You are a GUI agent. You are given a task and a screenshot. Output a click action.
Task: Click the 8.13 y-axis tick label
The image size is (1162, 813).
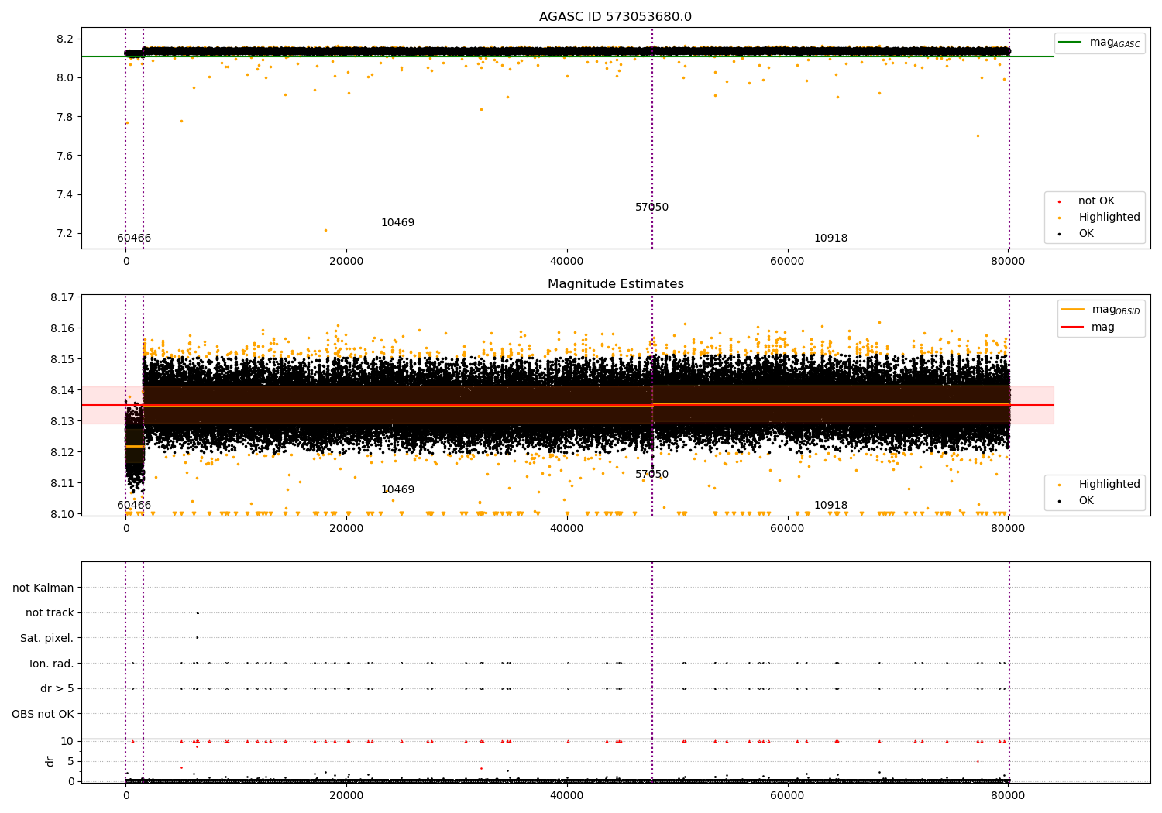62,421
